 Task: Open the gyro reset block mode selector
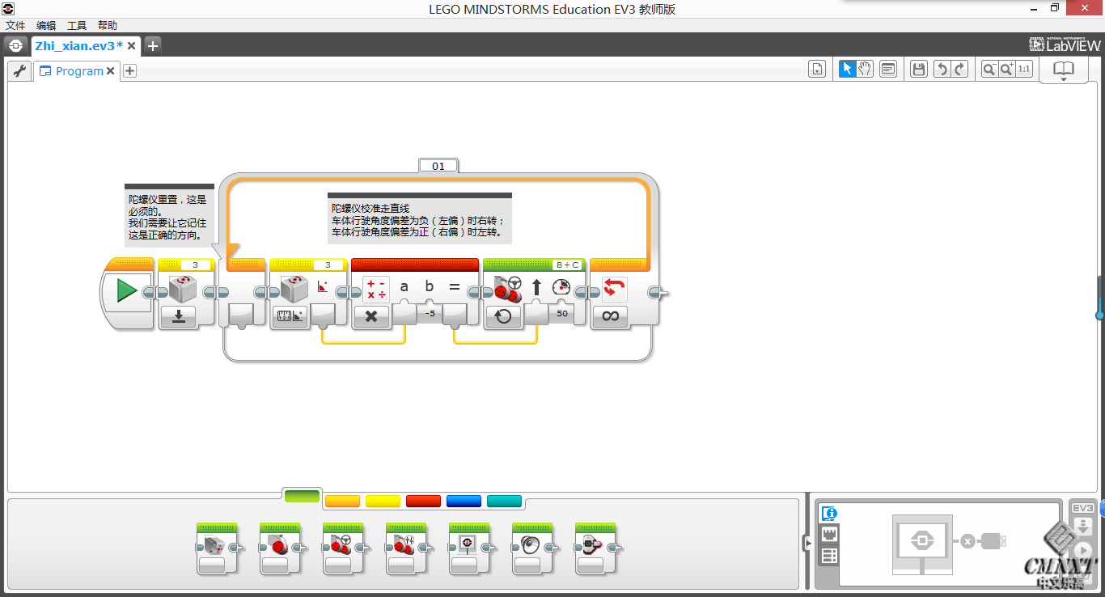[179, 316]
